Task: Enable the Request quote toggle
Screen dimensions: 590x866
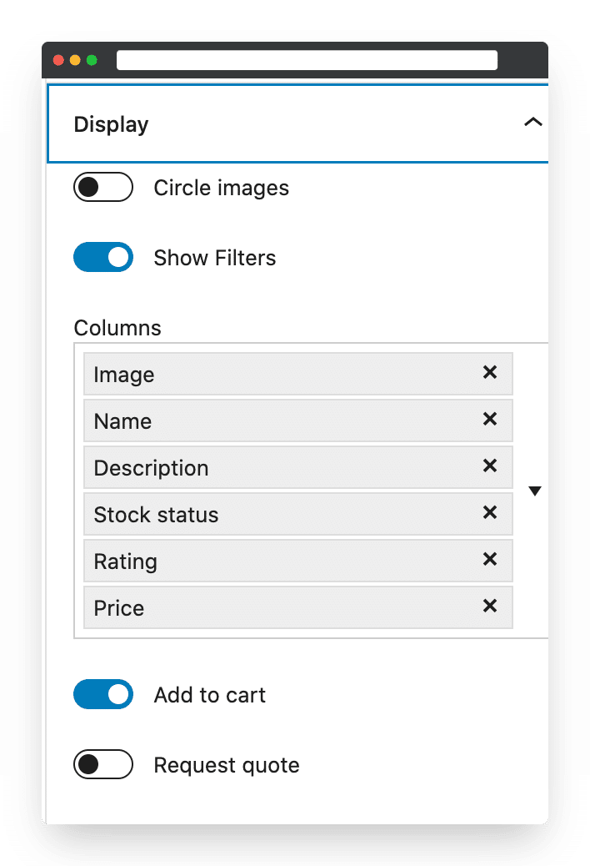Action: (103, 764)
